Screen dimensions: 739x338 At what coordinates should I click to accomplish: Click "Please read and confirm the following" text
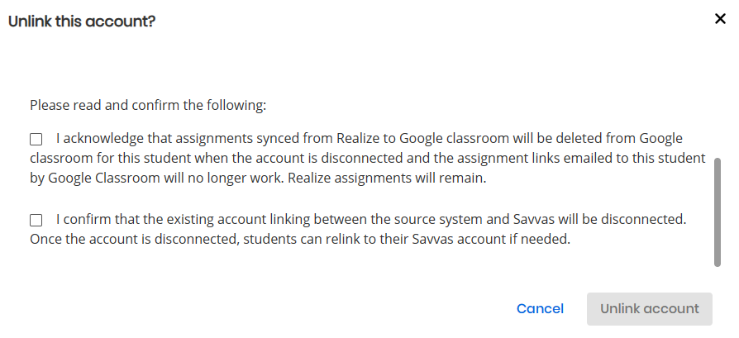(148, 106)
